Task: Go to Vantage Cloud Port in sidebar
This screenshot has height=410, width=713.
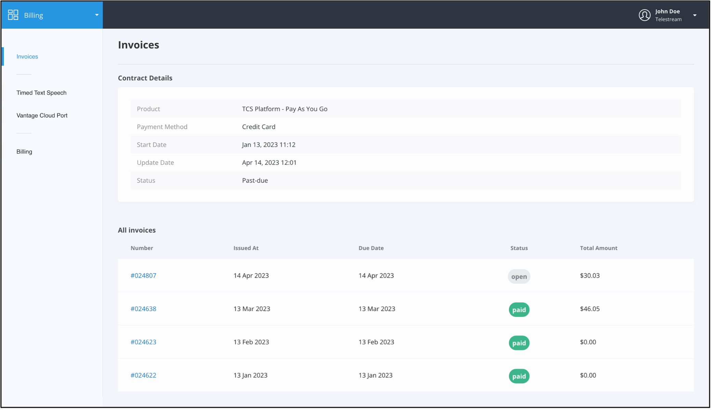Action: tap(42, 115)
